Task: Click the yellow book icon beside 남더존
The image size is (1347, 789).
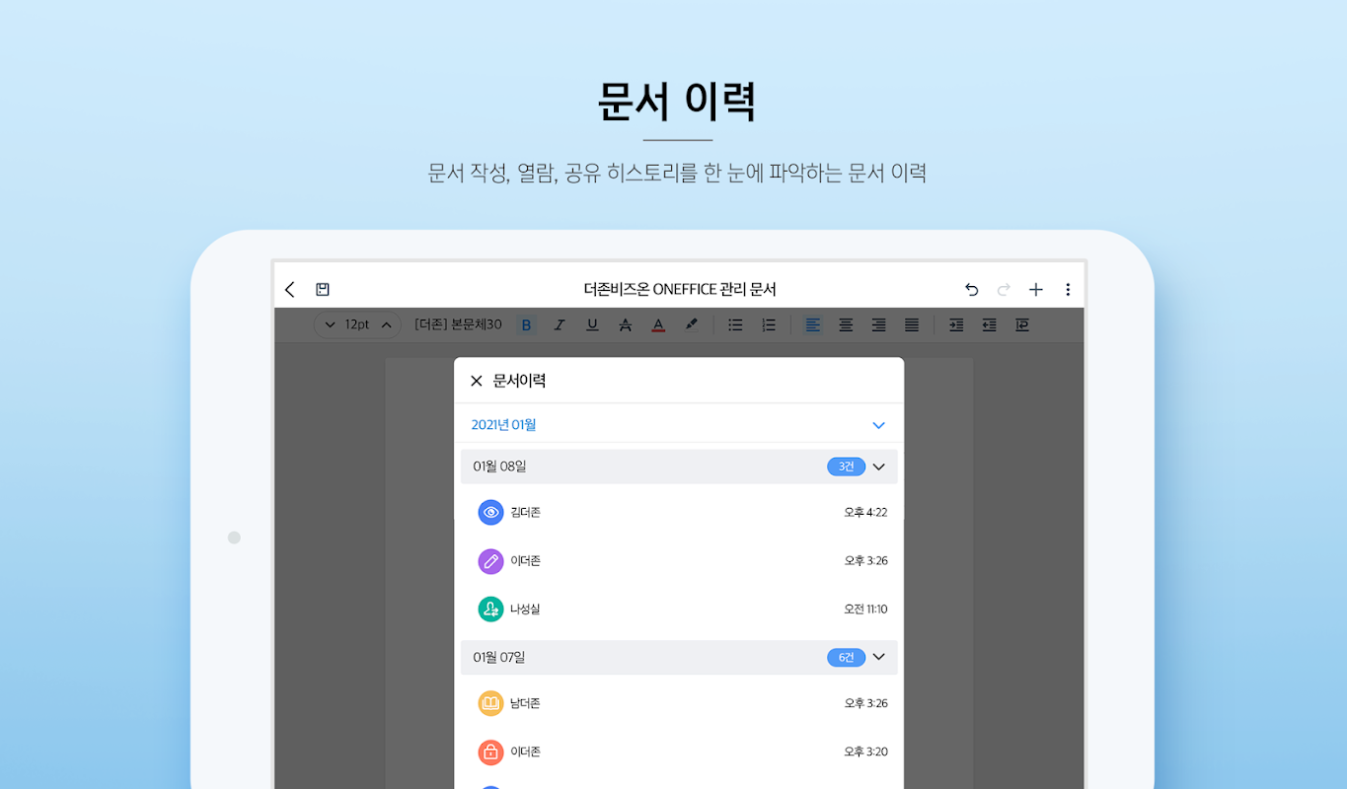Action: [490, 703]
